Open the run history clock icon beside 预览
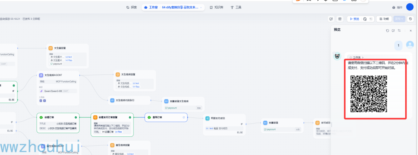Image resolution: width=418 pixels, height=155 pixels. pos(365,19)
